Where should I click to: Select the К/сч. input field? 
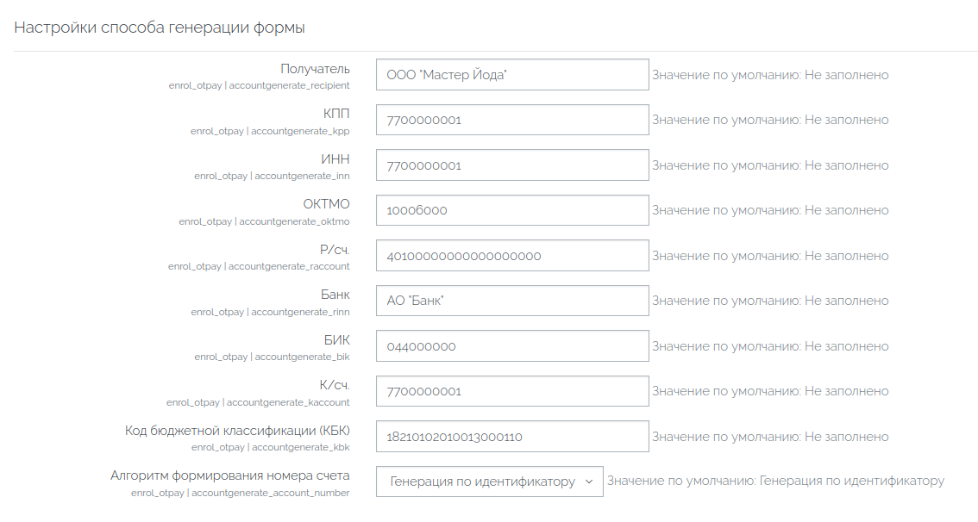[511, 391]
